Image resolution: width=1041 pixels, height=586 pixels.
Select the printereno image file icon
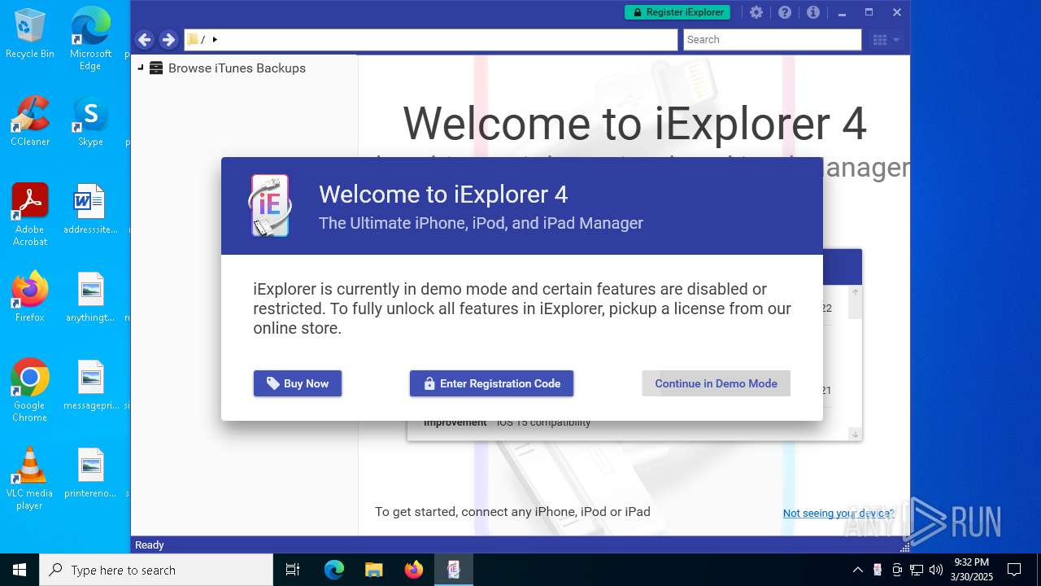pyautogui.click(x=90, y=473)
